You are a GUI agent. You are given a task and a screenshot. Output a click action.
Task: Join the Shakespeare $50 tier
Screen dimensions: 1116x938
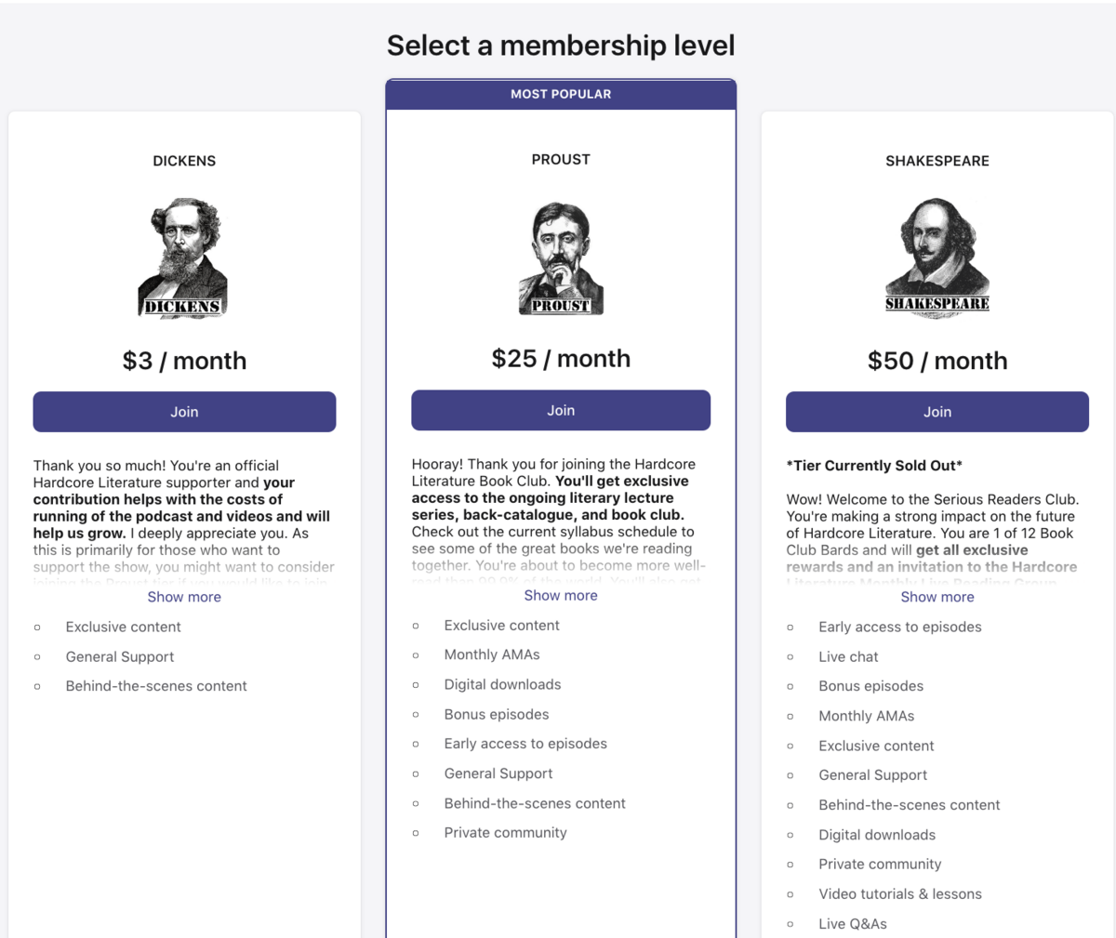937,412
